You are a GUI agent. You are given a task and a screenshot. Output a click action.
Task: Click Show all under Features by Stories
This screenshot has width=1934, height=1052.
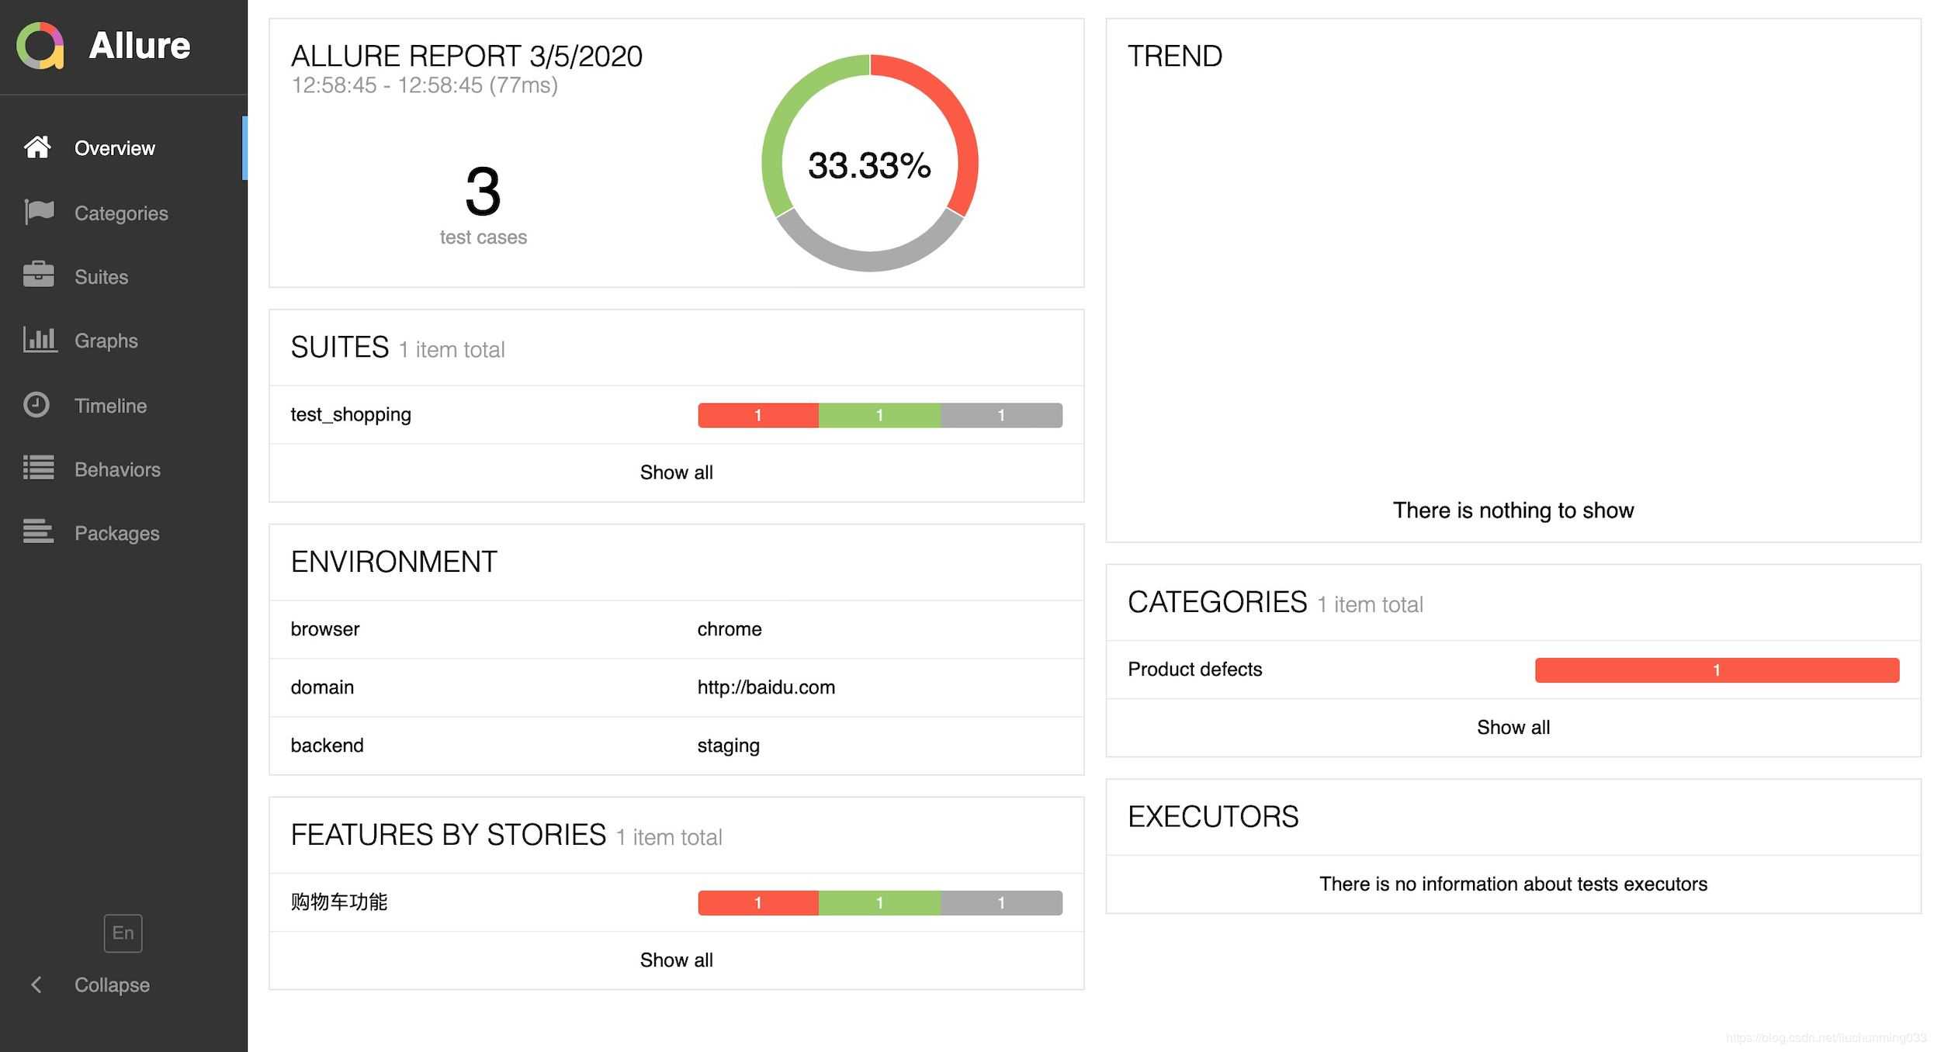point(676,960)
